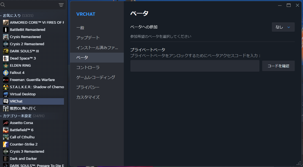
Task: Select S.T.A.L.K.E.R.: Shadow of Chernobyl entry
Action: (32, 87)
